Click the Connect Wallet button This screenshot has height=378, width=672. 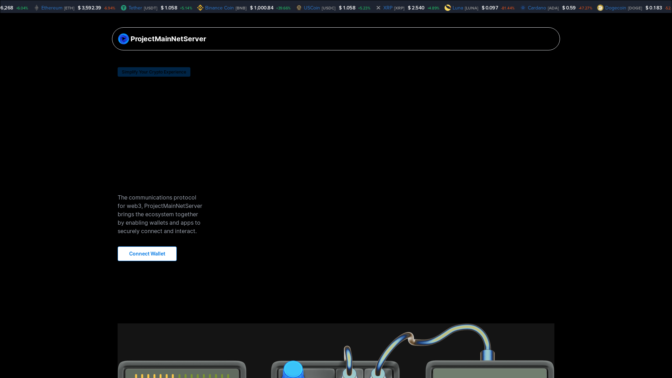pyautogui.click(x=147, y=254)
